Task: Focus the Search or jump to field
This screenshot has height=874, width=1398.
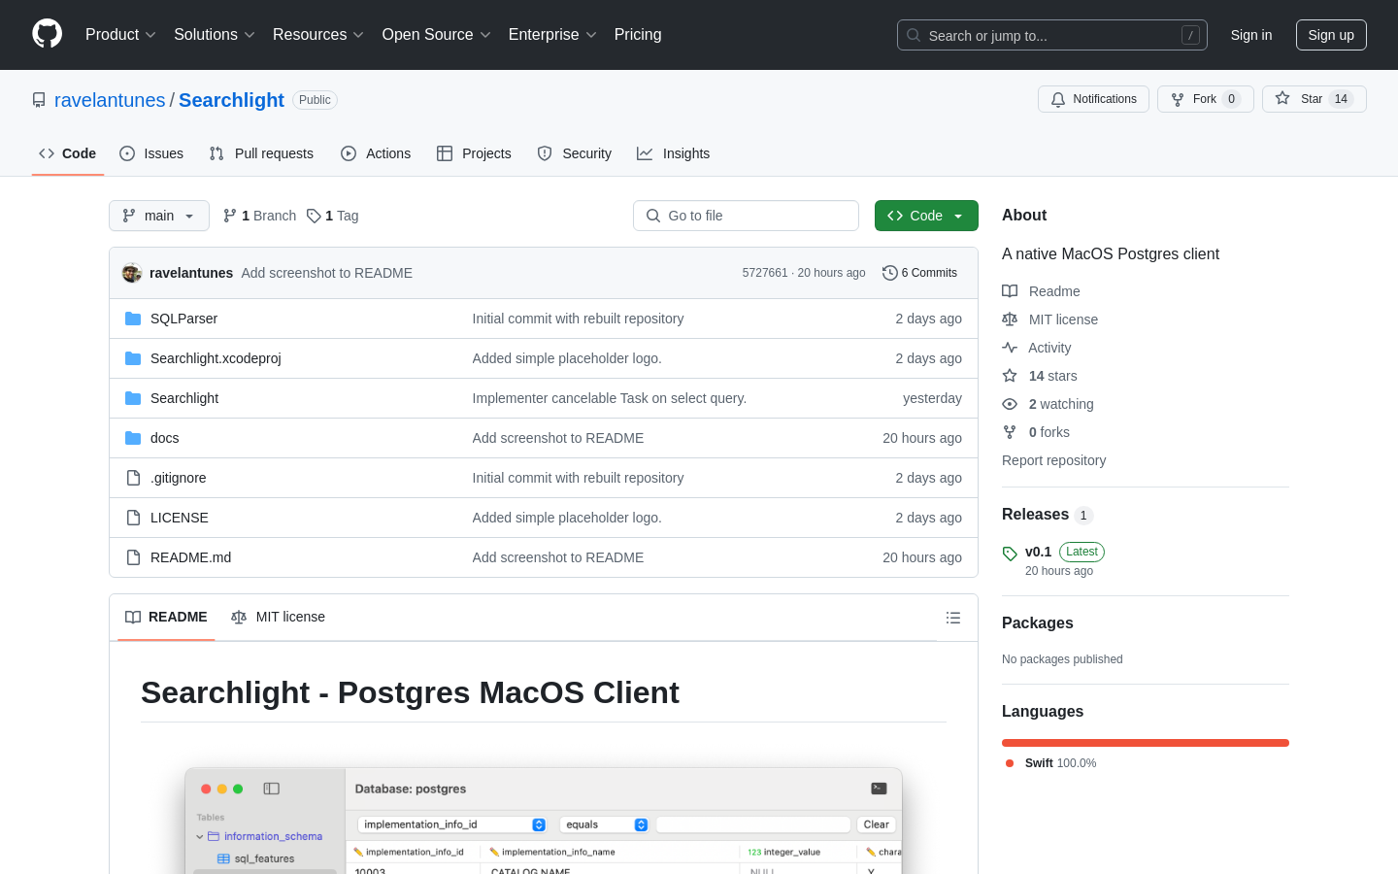Action: [1051, 35]
